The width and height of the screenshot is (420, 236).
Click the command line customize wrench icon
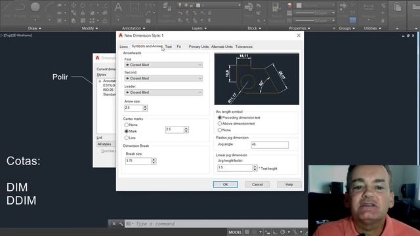121,224
